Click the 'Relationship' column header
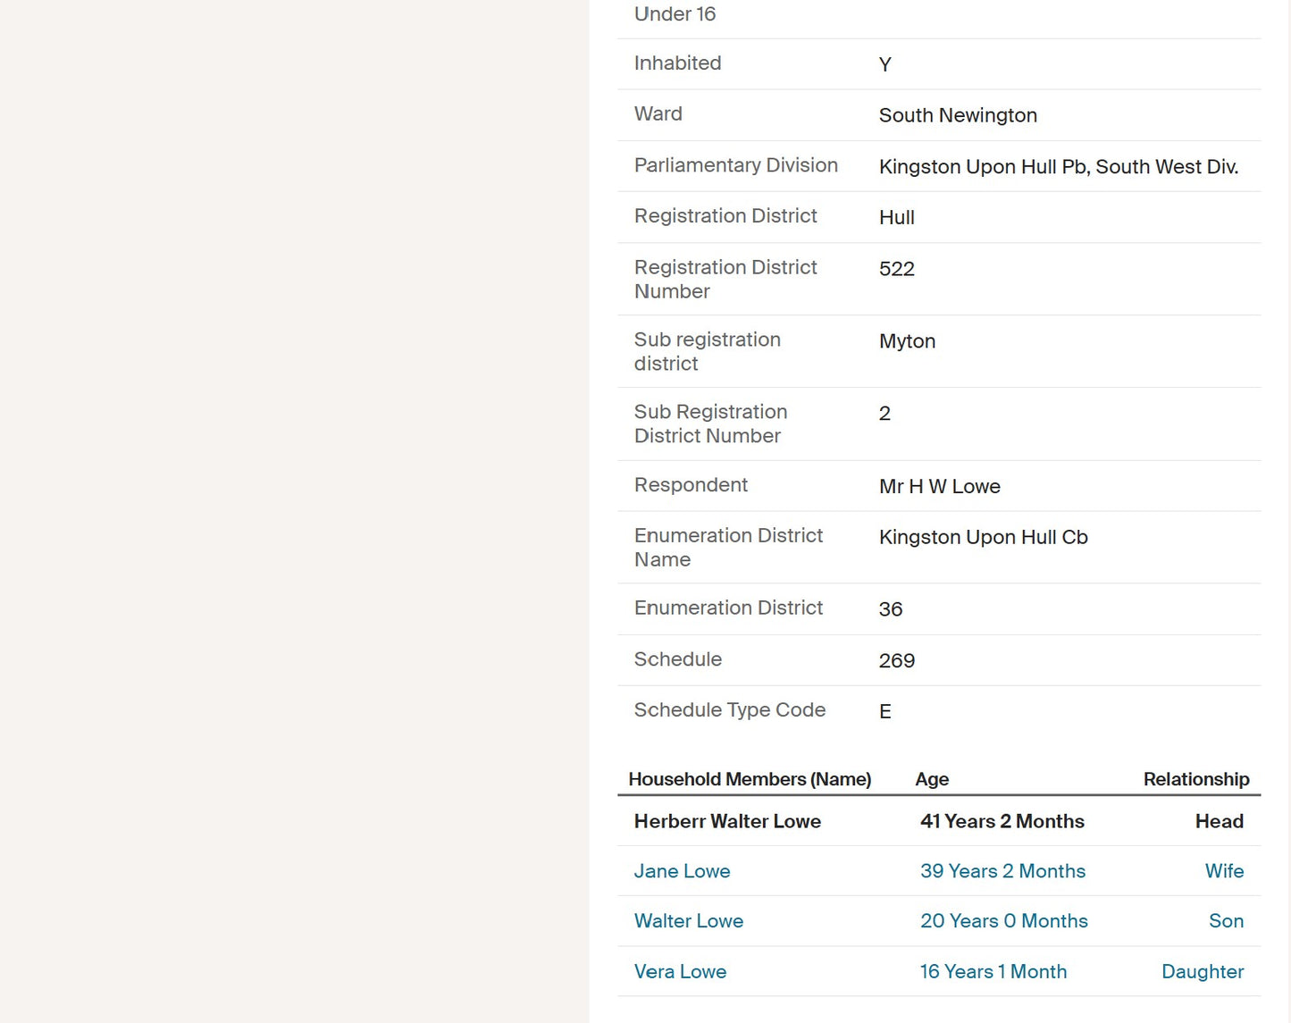 tap(1195, 779)
